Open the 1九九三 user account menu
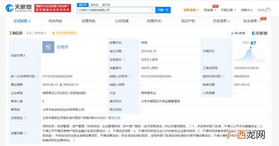Image resolution: width=279 pixels, height=146 pixels. pyautogui.click(x=264, y=10)
